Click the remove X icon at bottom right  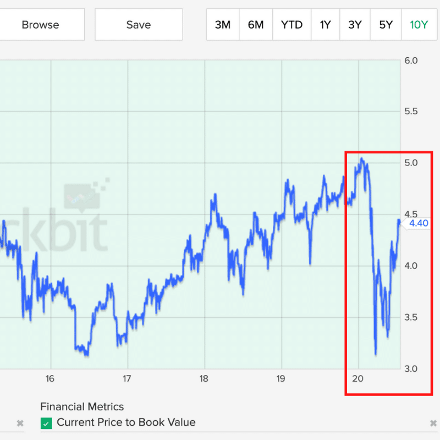[433, 423]
